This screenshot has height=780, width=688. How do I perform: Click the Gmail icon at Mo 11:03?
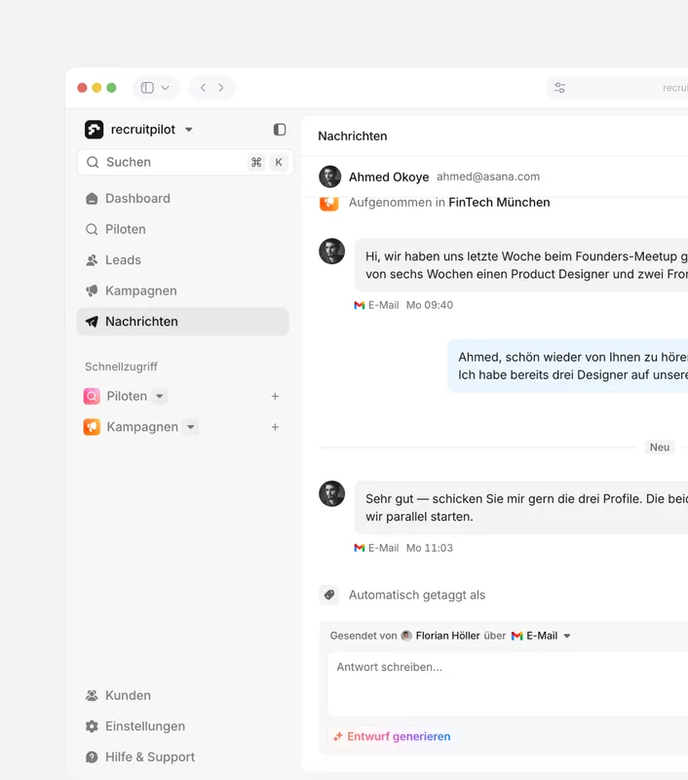359,548
